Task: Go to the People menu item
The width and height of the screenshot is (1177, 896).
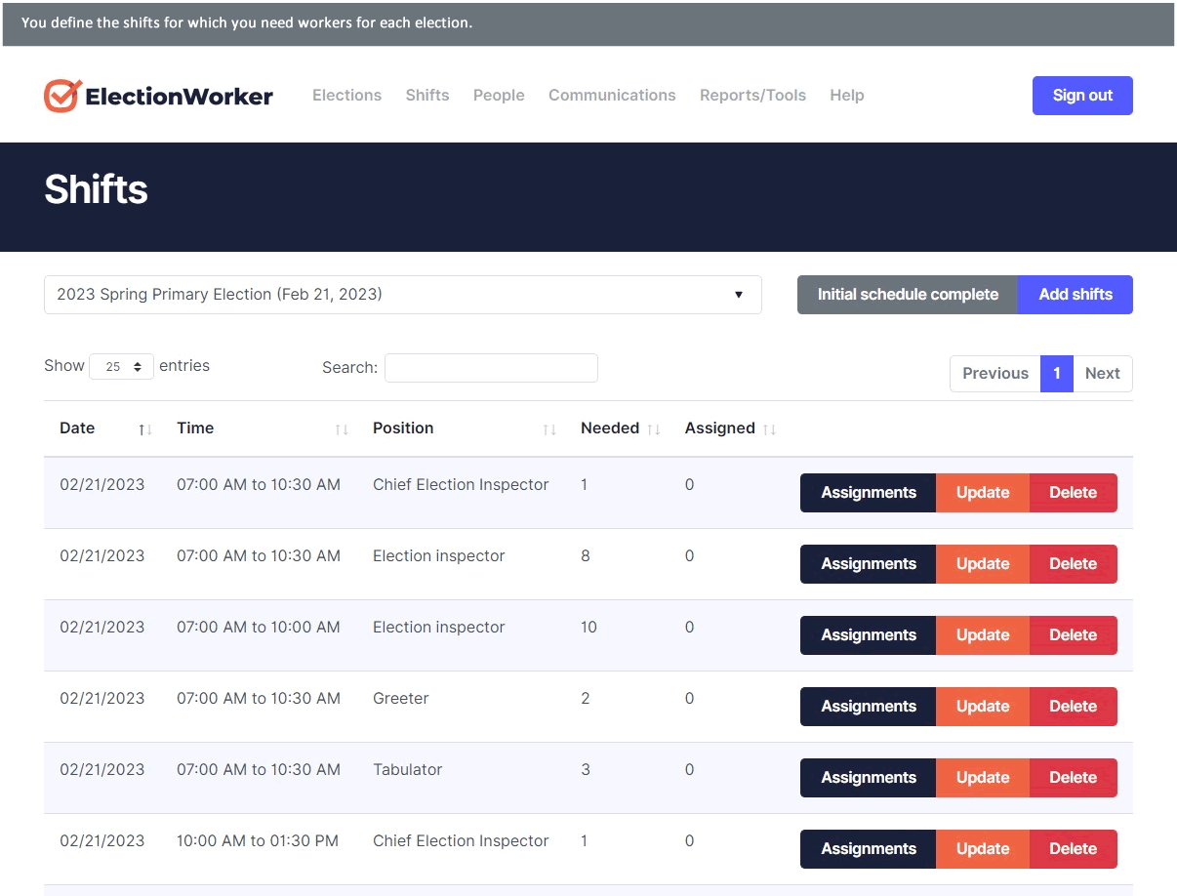Action: pyautogui.click(x=499, y=96)
